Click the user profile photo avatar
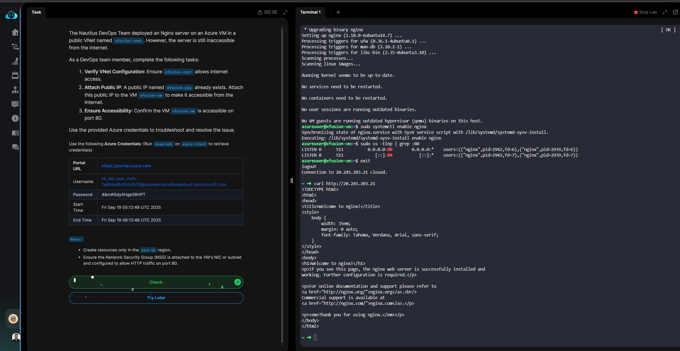The image size is (680, 351). pyautogui.click(x=16, y=337)
